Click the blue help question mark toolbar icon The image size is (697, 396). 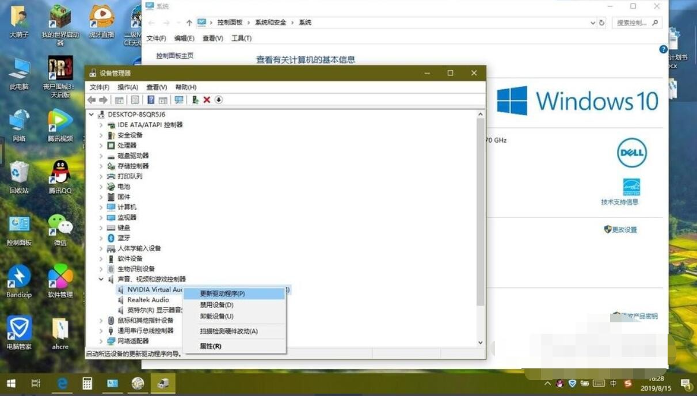tap(151, 100)
